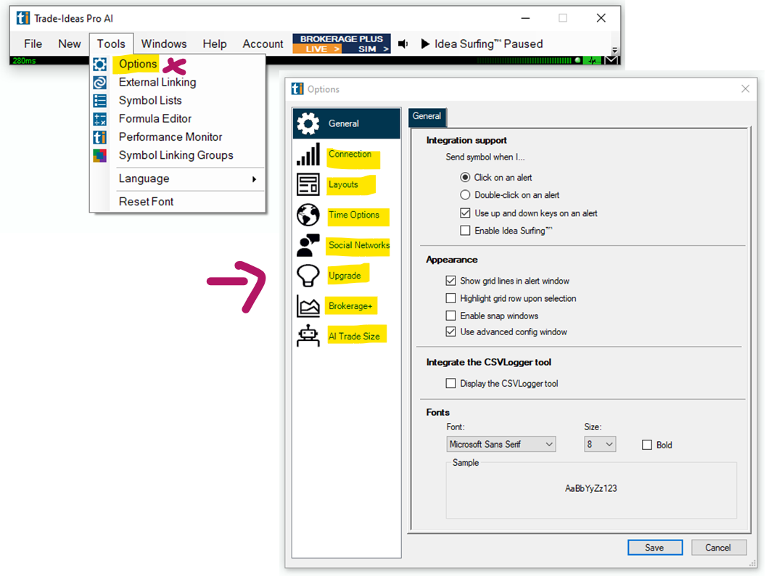Click the Trade-Ideas logo in main title bar

point(23,18)
